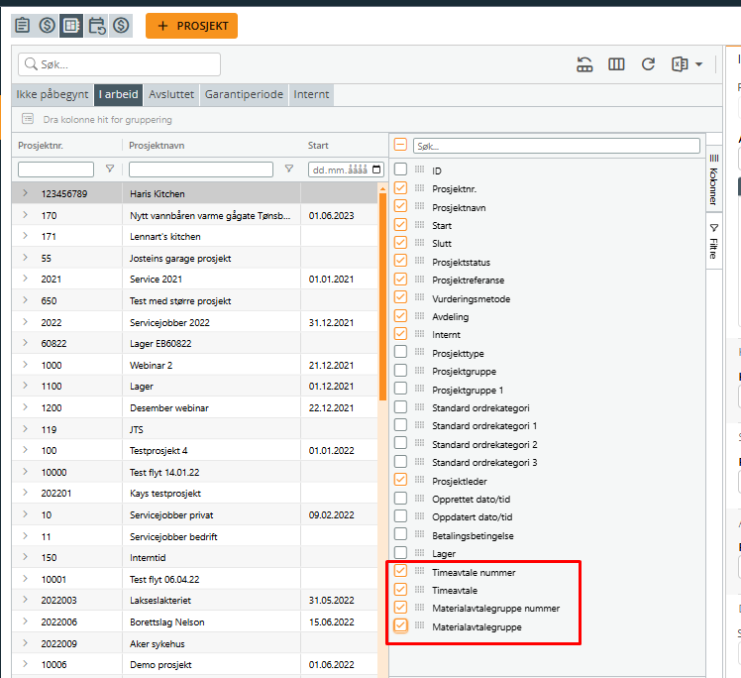Click the grouping panel icon
The height and width of the screenshot is (678, 741).
(28, 119)
